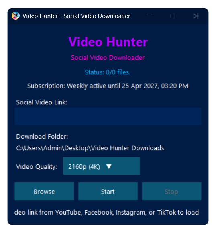
Task: Click the Browse button
Action: (44, 191)
